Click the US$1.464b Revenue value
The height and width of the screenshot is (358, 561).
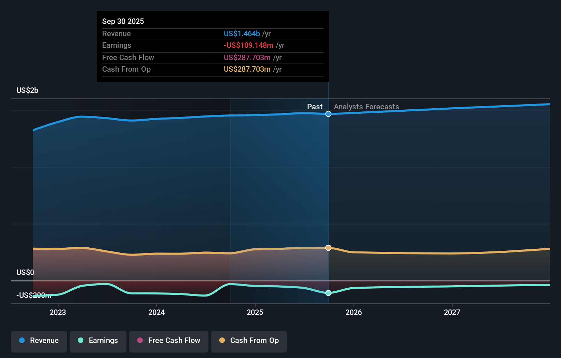tap(243, 33)
